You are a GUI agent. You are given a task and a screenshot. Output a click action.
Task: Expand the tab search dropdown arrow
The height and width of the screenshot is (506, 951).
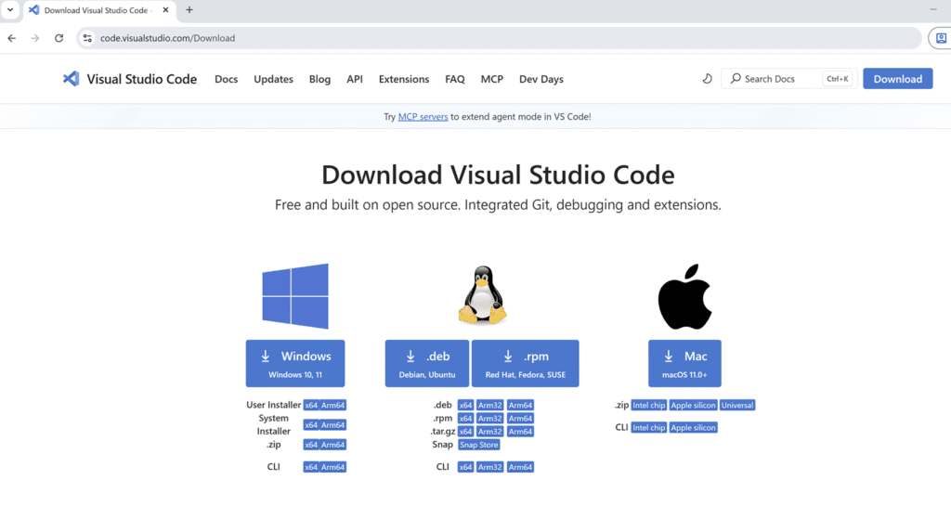coord(10,9)
